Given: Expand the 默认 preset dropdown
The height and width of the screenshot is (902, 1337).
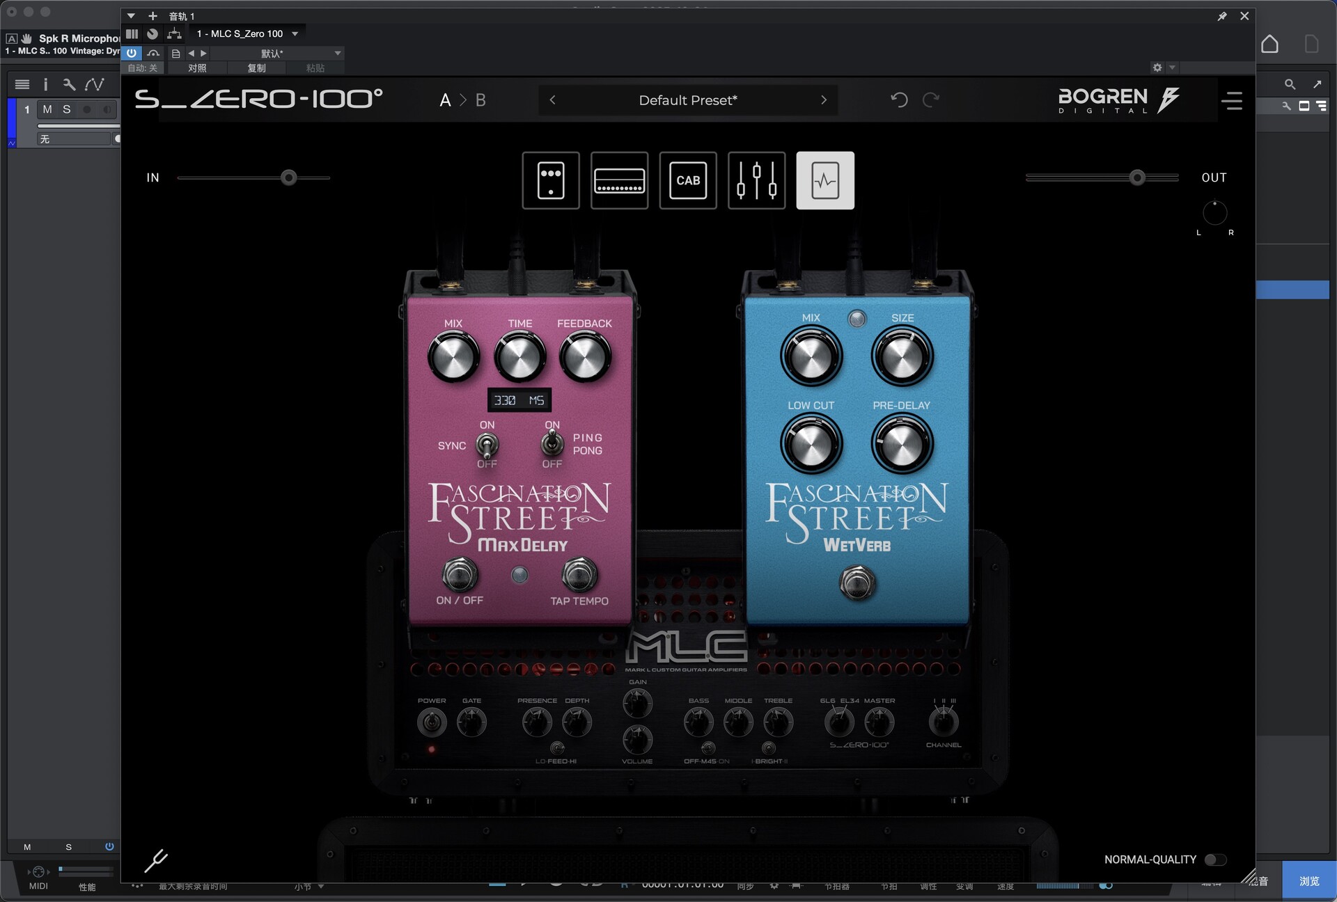Looking at the screenshot, I should pos(338,54).
